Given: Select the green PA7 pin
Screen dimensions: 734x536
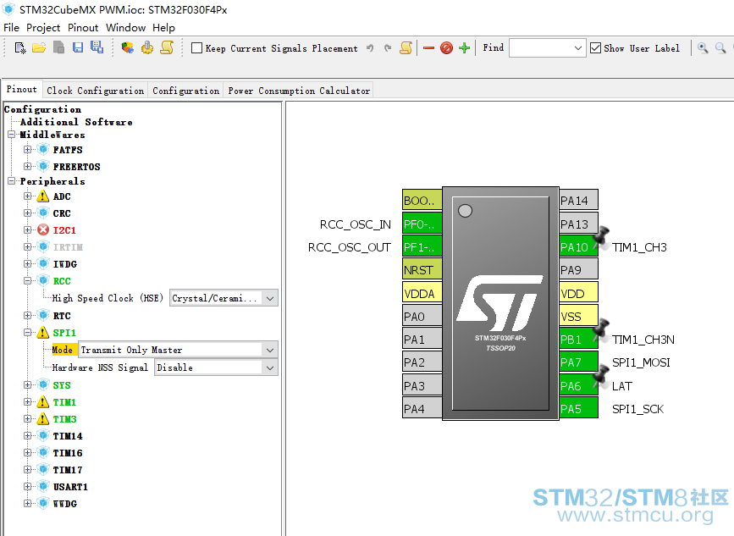Looking at the screenshot, I should pyautogui.click(x=578, y=362).
